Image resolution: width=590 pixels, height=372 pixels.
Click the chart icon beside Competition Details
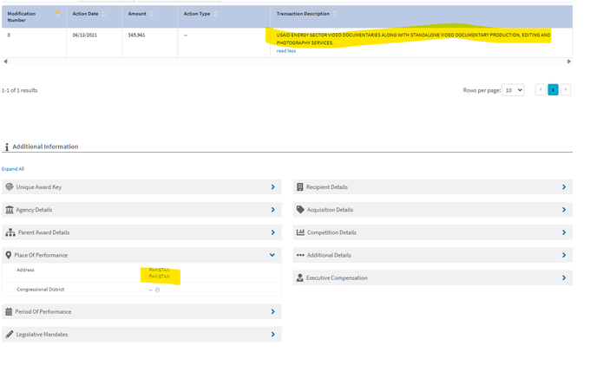tap(299, 232)
